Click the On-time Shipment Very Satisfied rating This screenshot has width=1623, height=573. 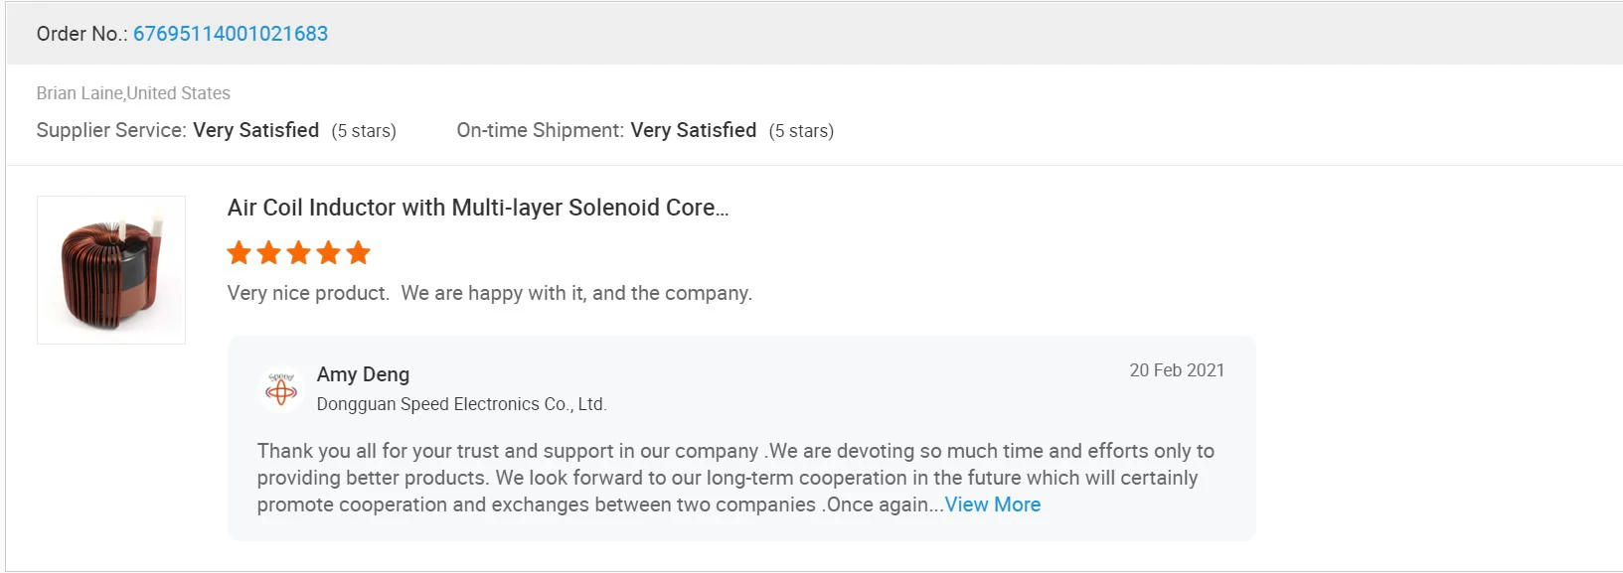[x=693, y=130]
